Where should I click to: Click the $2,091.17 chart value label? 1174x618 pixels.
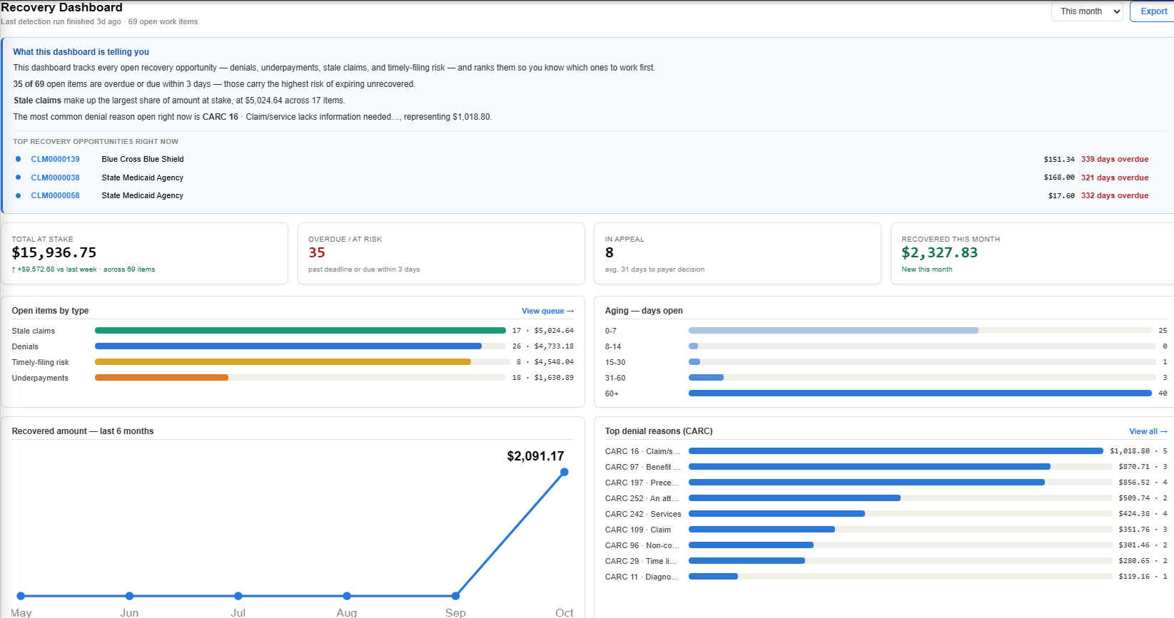pyautogui.click(x=535, y=456)
